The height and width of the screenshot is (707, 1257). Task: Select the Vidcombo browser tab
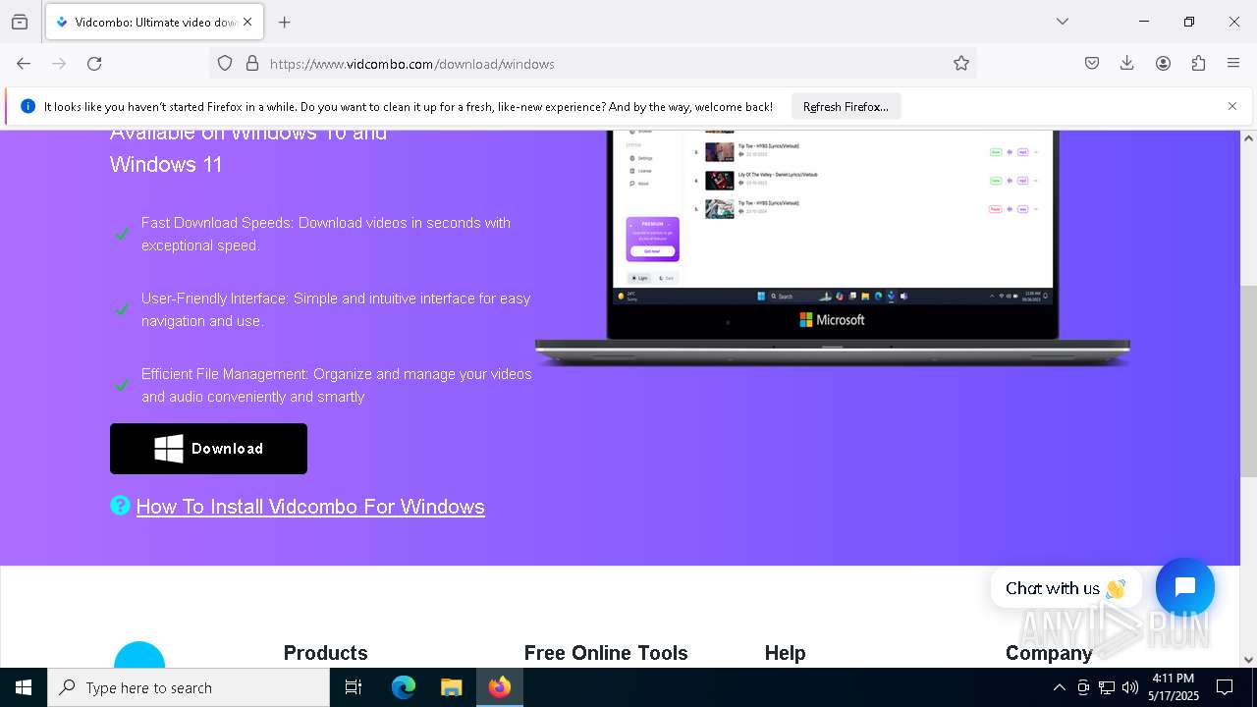pyautogui.click(x=153, y=22)
